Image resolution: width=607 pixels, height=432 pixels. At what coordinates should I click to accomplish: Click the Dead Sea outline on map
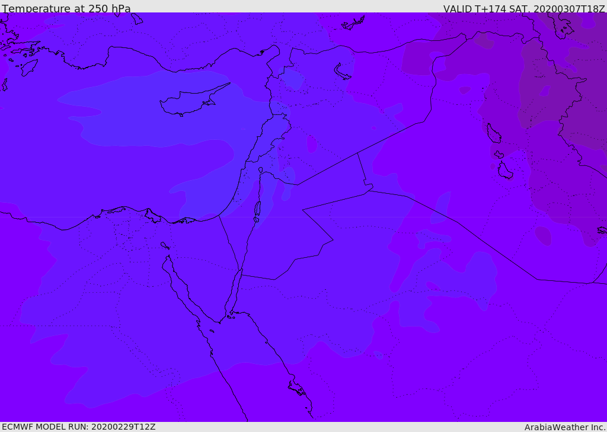[x=257, y=209]
